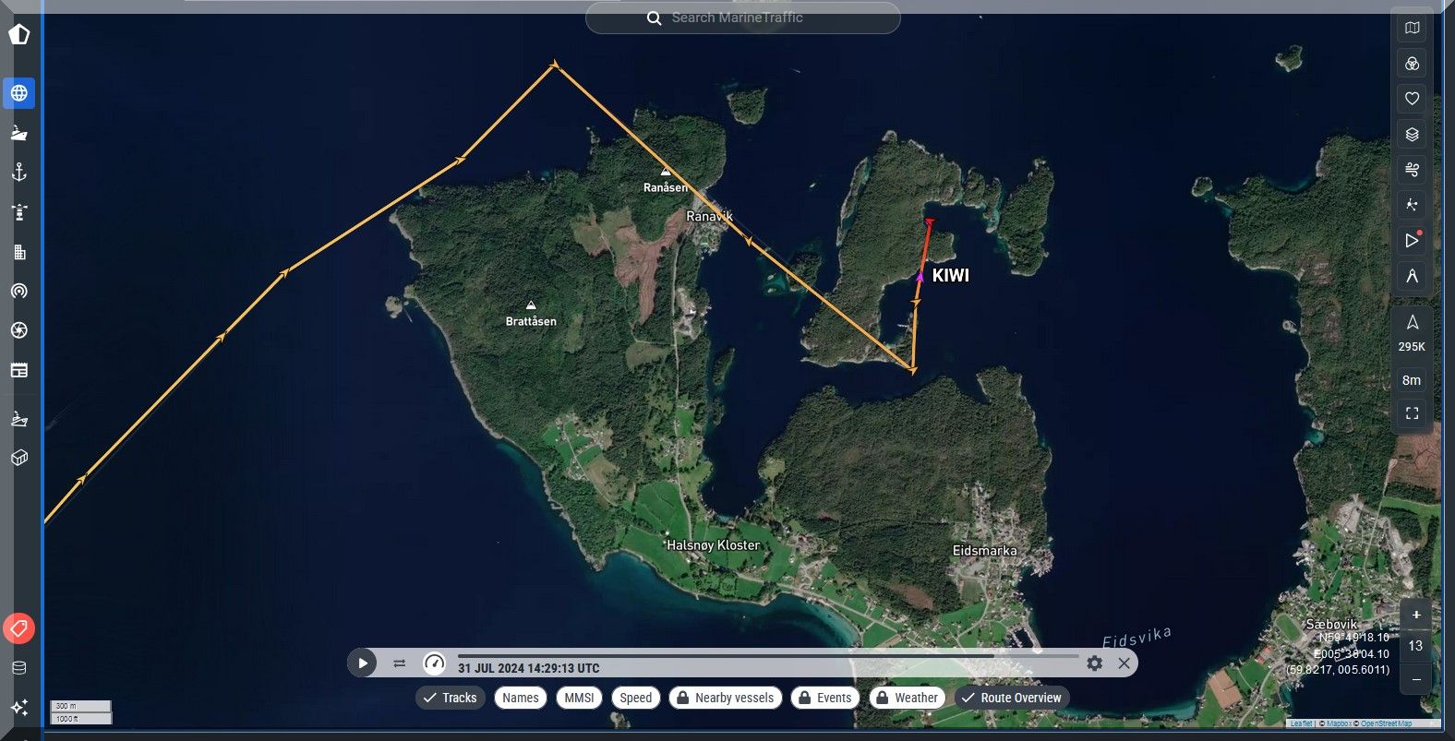Disable the Route Overview toggle
The image size is (1455, 741).
coord(1012,698)
